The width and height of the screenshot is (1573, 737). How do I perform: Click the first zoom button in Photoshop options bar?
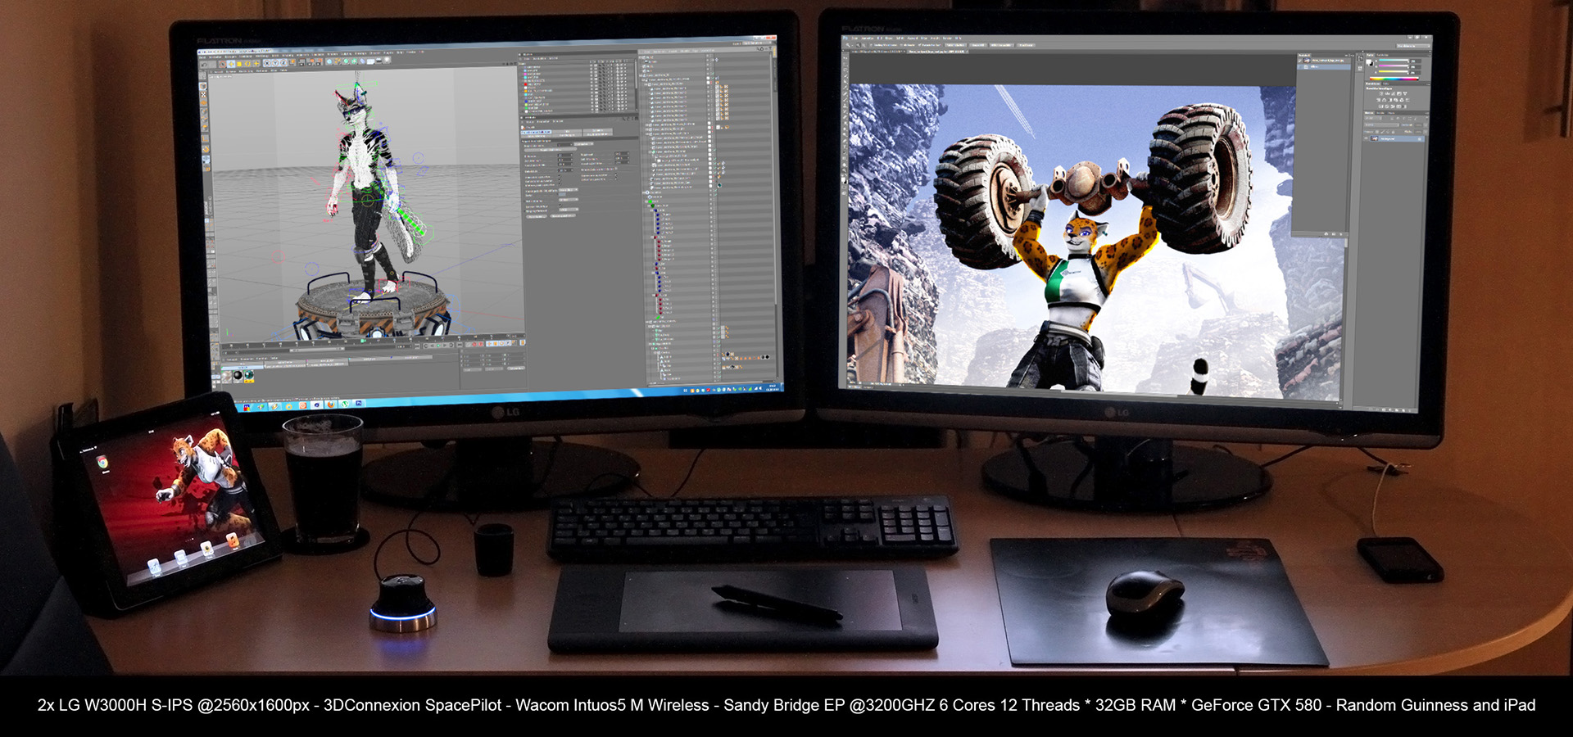coord(955,45)
